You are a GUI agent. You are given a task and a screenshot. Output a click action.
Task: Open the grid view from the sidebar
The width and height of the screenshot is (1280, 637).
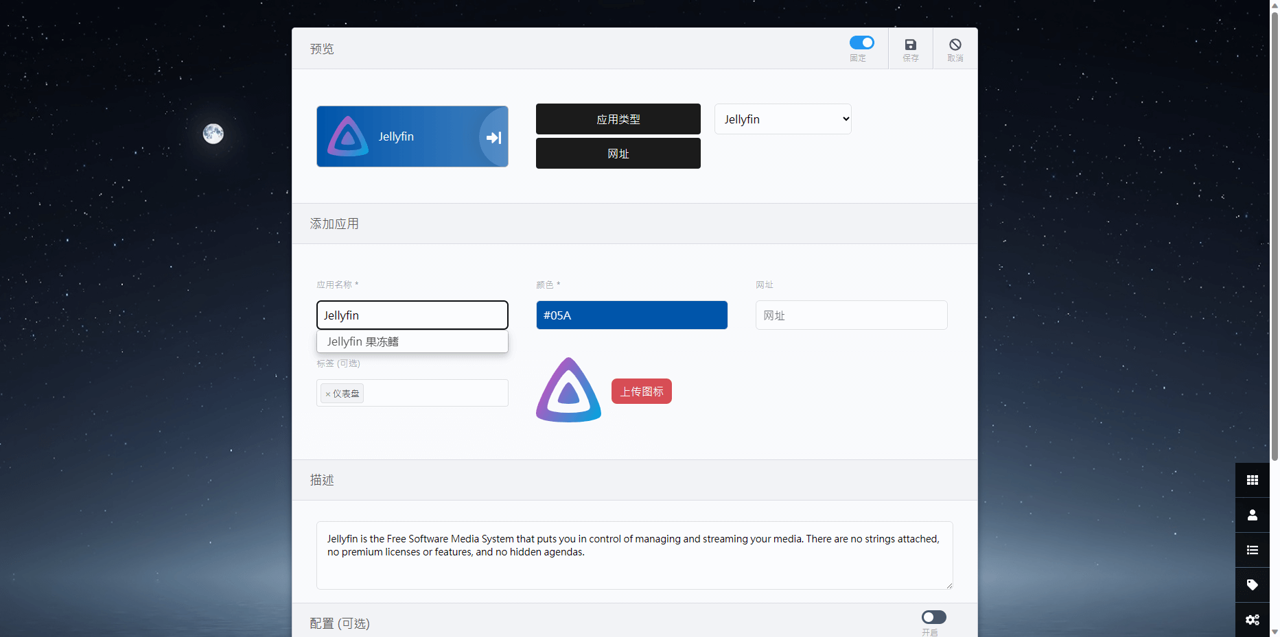pos(1252,480)
